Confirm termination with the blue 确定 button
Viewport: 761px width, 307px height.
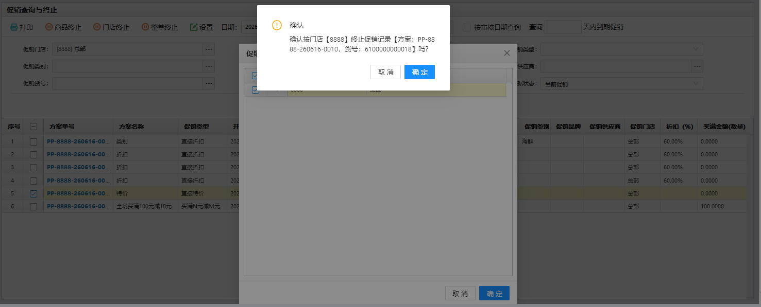tap(419, 72)
